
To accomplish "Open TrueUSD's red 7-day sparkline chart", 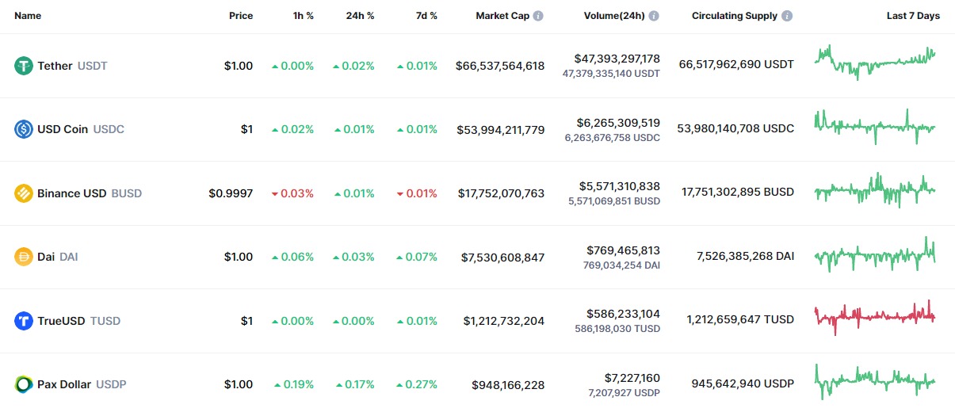I will pyautogui.click(x=875, y=317).
